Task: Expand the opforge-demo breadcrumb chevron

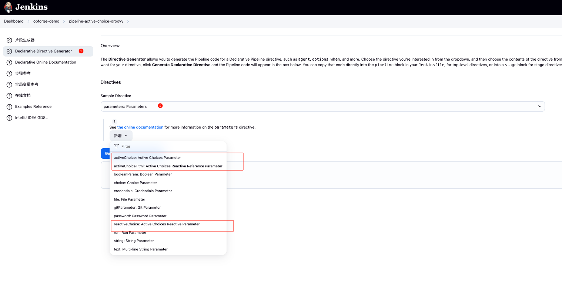Action: (x=64, y=21)
